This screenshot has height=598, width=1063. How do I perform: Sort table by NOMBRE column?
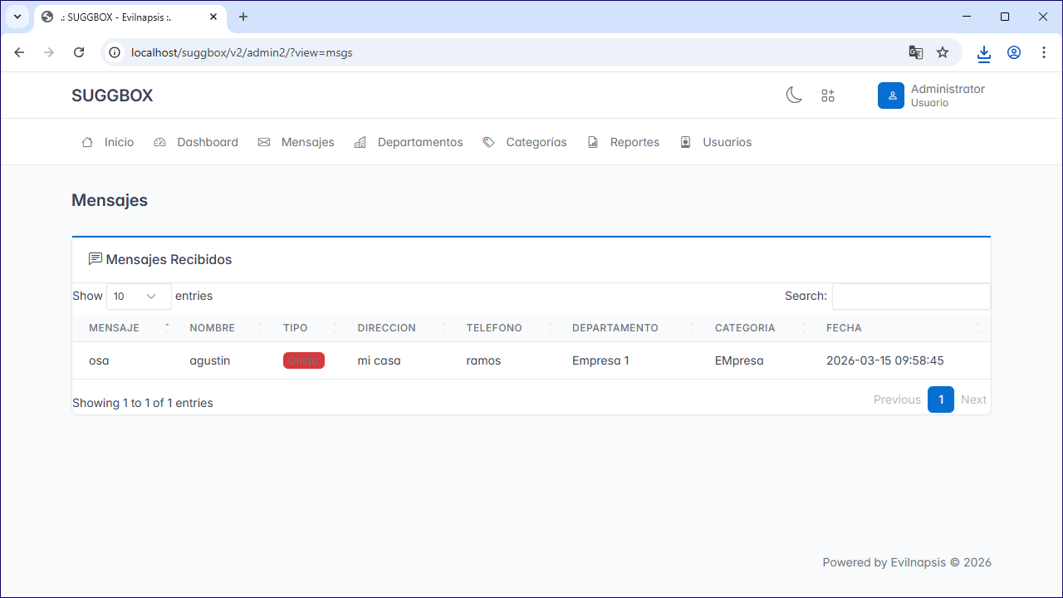219,328
